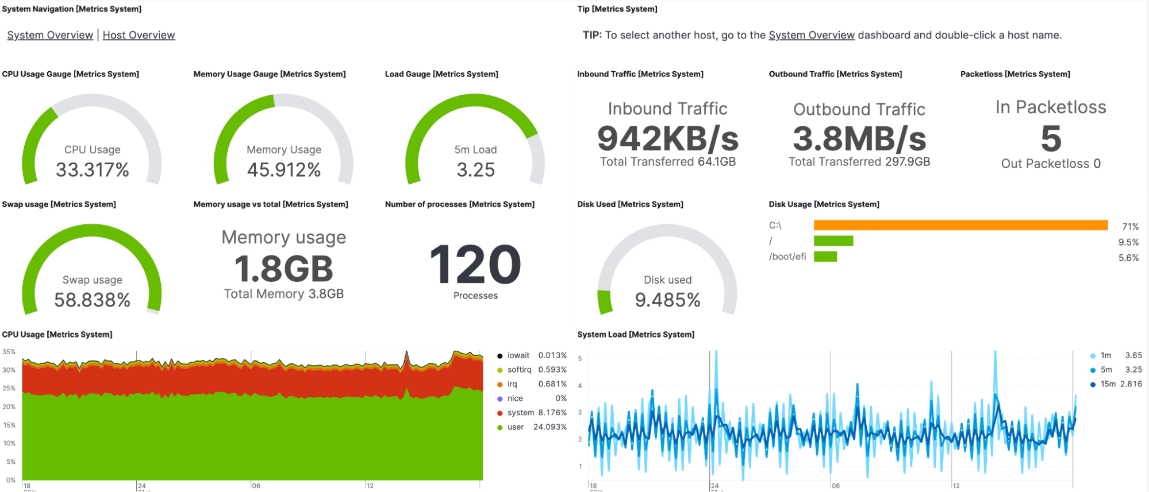Follow the System Overview link in the tip
1149x492 pixels.
[812, 35]
